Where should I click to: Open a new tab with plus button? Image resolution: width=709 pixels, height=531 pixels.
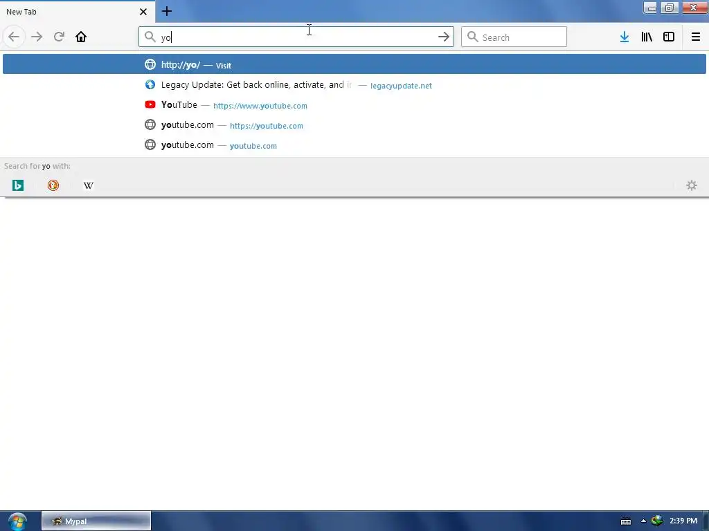click(x=166, y=11)
